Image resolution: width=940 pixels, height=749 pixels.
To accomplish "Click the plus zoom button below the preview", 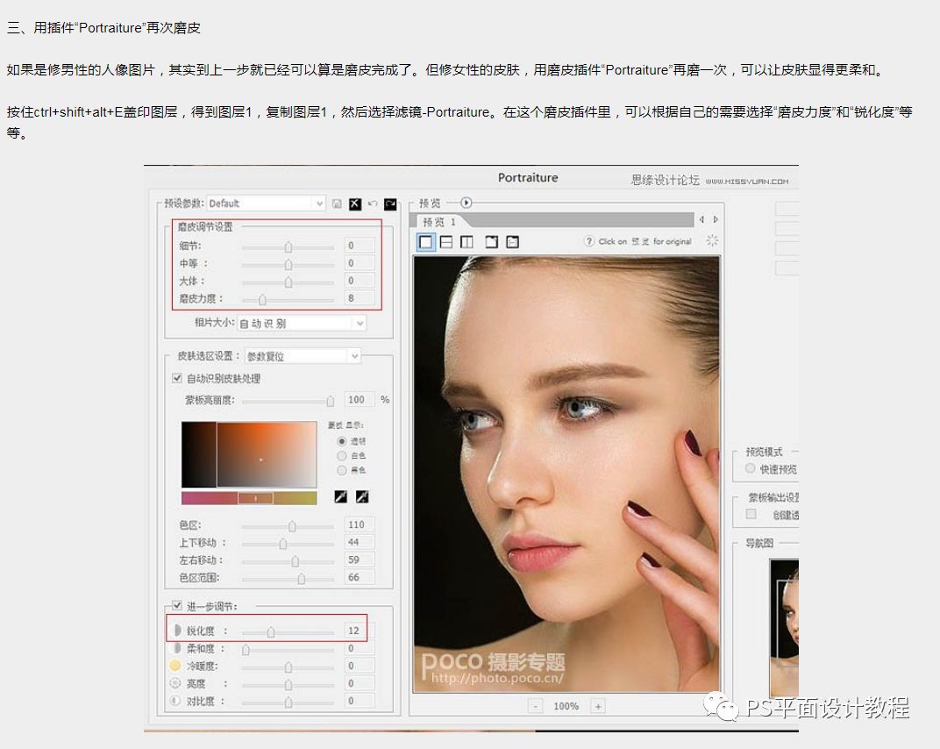I will [x=597, y=704].
